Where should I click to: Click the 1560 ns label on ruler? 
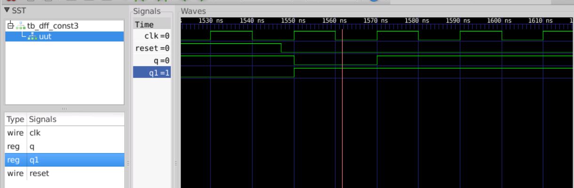[335, 21]
